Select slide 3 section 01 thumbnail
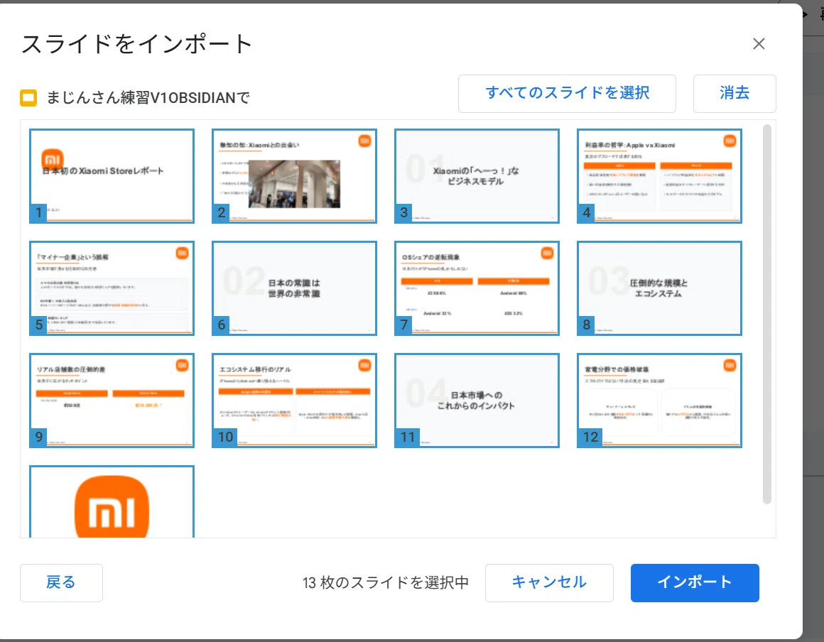Viewport: 824px width, 642px height. tap(477, 176)
